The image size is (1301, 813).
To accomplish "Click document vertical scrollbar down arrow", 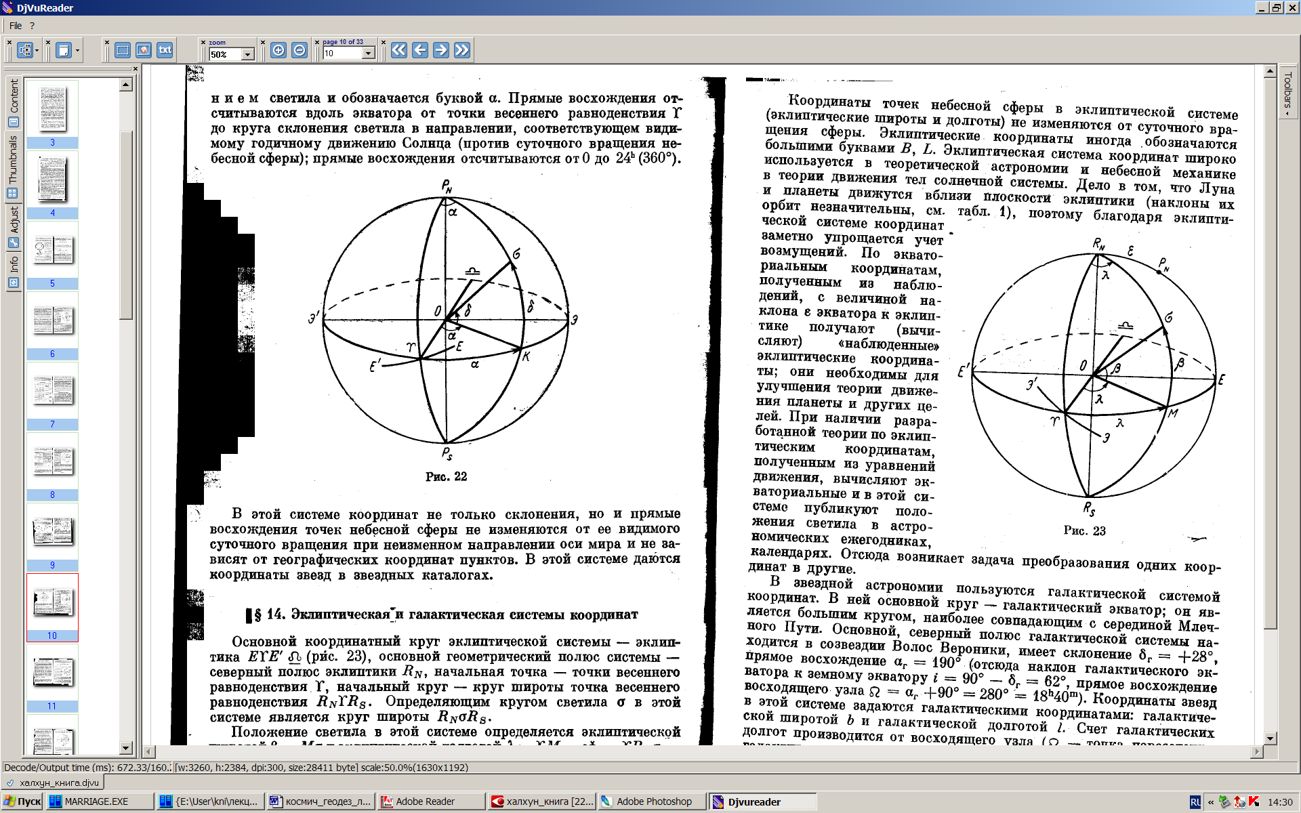I will (1271, 738).
